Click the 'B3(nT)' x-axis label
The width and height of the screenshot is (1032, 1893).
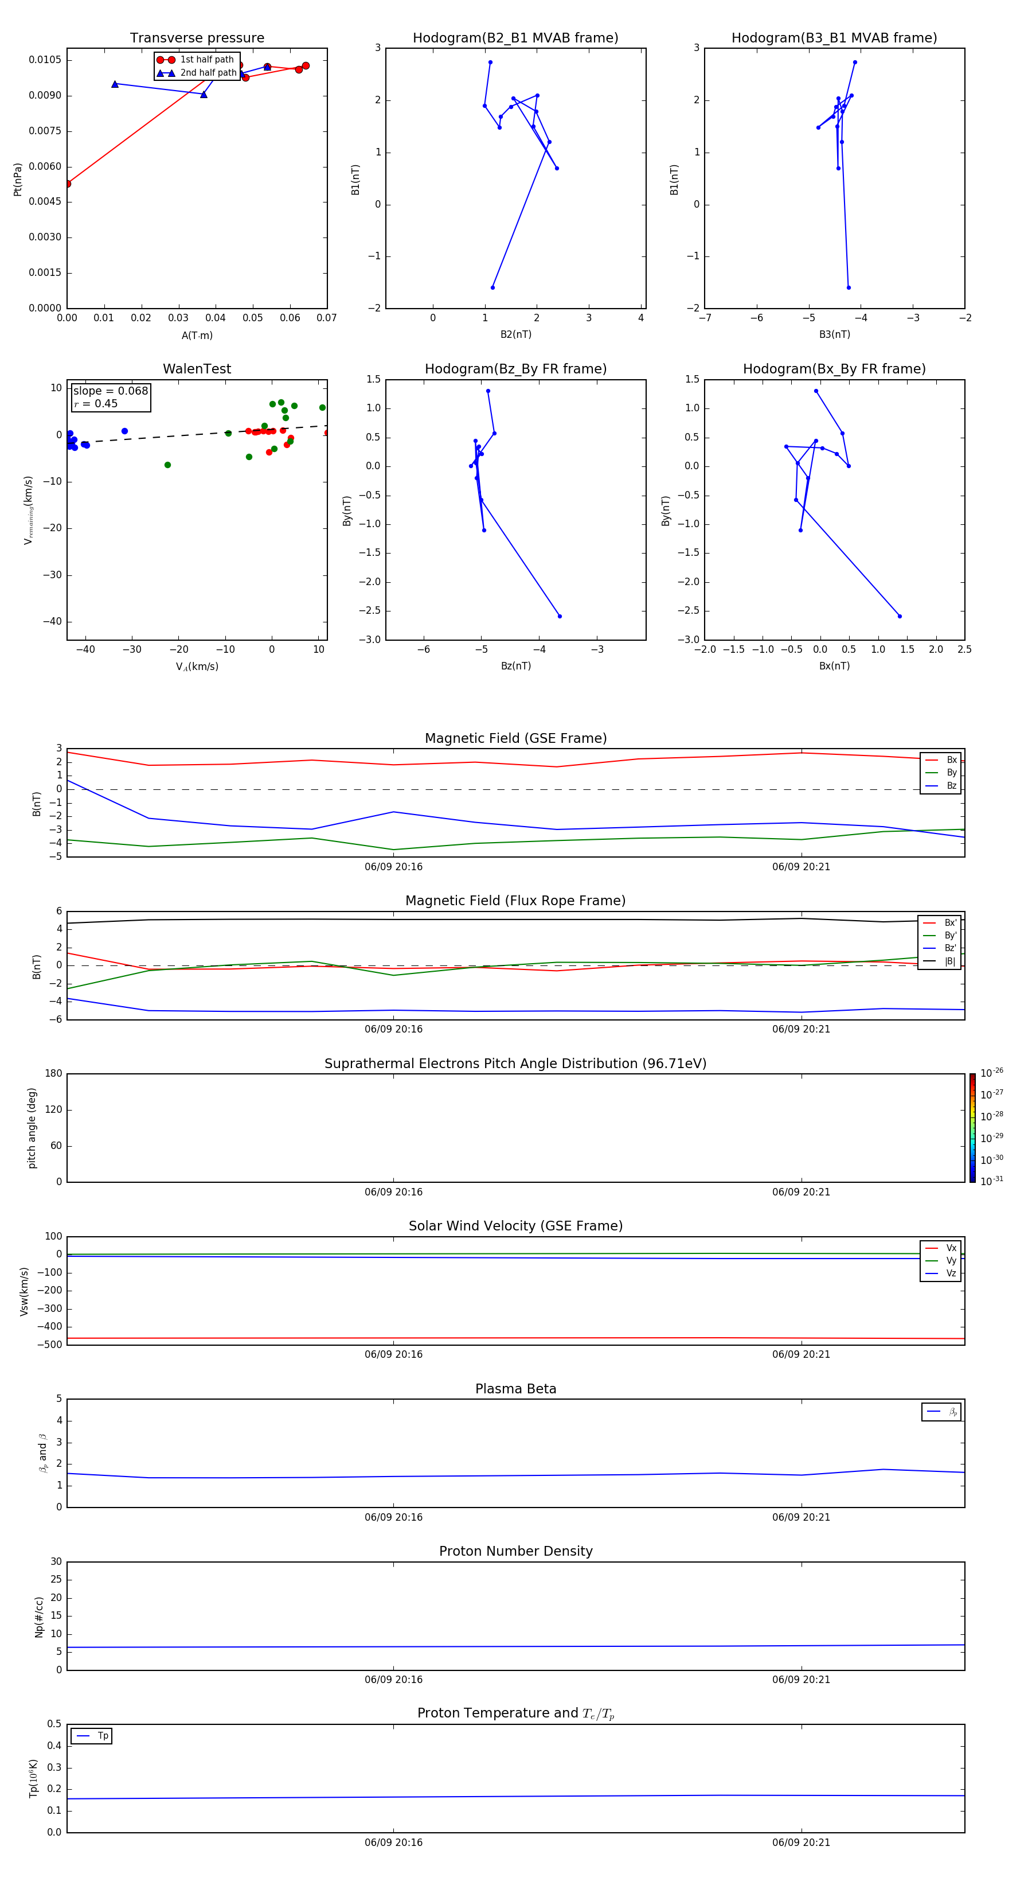point(834,334)
